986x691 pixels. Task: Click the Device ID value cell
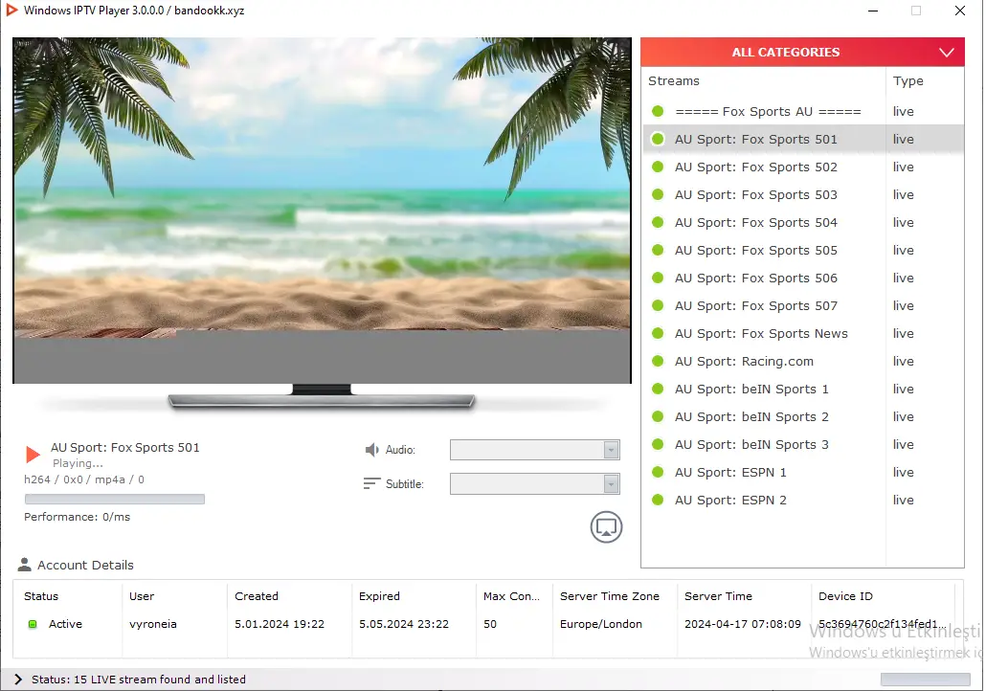click(x=883, y=624)
